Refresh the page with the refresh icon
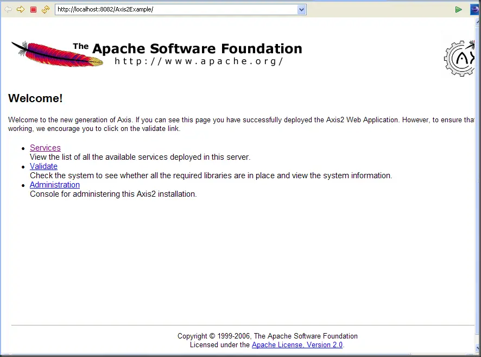The width and height of the screenshot is (481, 357). [46, 9]
